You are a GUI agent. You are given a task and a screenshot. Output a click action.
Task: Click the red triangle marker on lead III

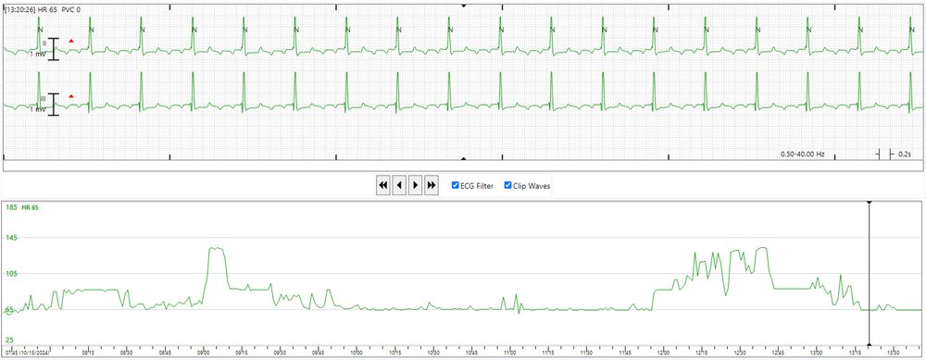(x=71, y=95)
